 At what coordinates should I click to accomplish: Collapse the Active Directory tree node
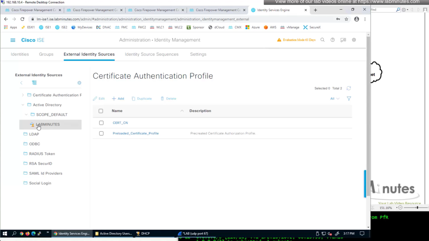coord(23,105)
